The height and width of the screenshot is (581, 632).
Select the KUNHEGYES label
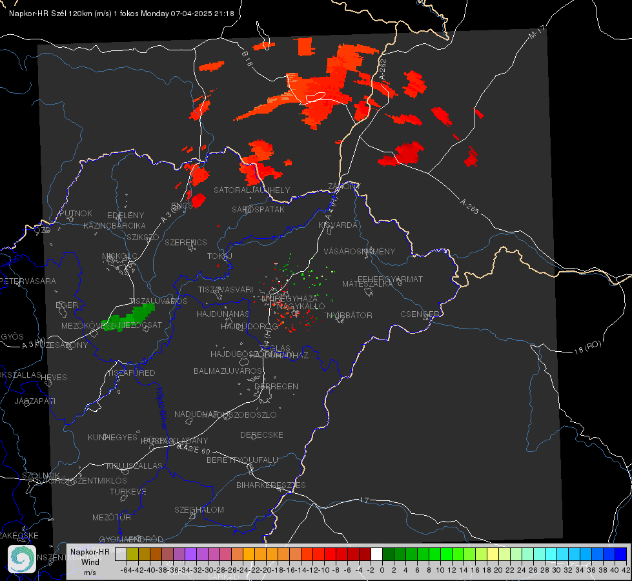coord(112,437)
